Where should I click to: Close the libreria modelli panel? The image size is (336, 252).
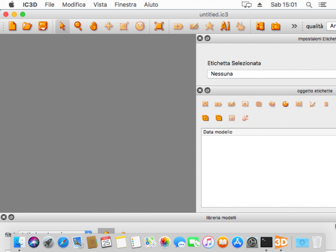tap(4, 217)
